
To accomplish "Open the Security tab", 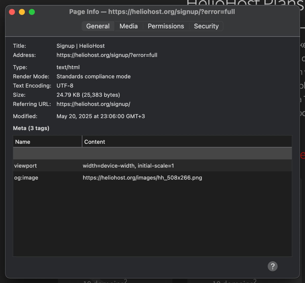I will click(x=206, y=26).
